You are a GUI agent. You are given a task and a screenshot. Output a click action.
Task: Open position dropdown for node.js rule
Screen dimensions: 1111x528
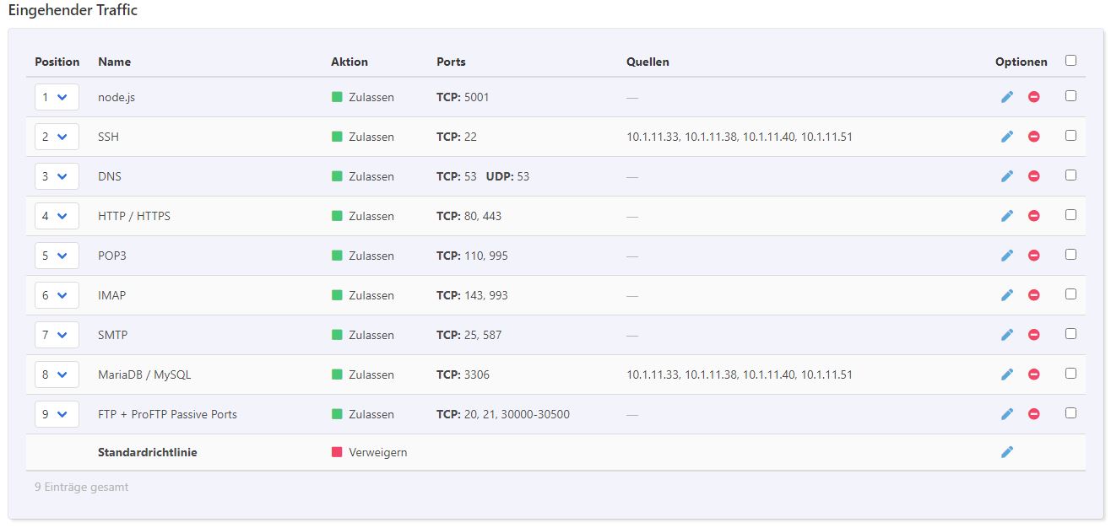tap(56, 97)
